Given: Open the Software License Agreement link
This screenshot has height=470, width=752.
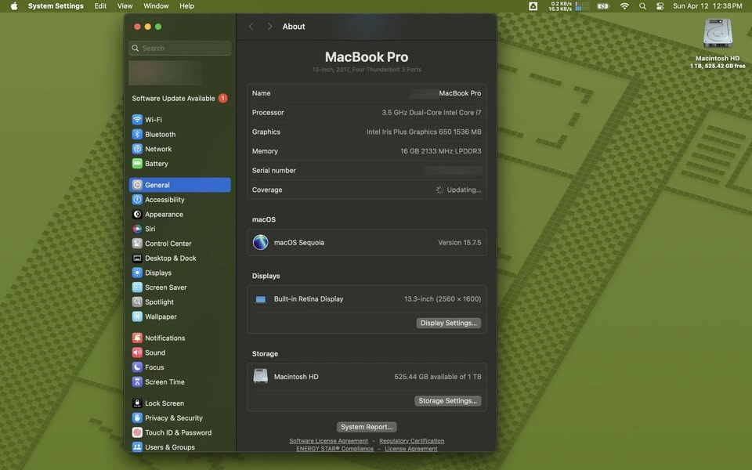Looking at the screenshot, I should [328, 441].
